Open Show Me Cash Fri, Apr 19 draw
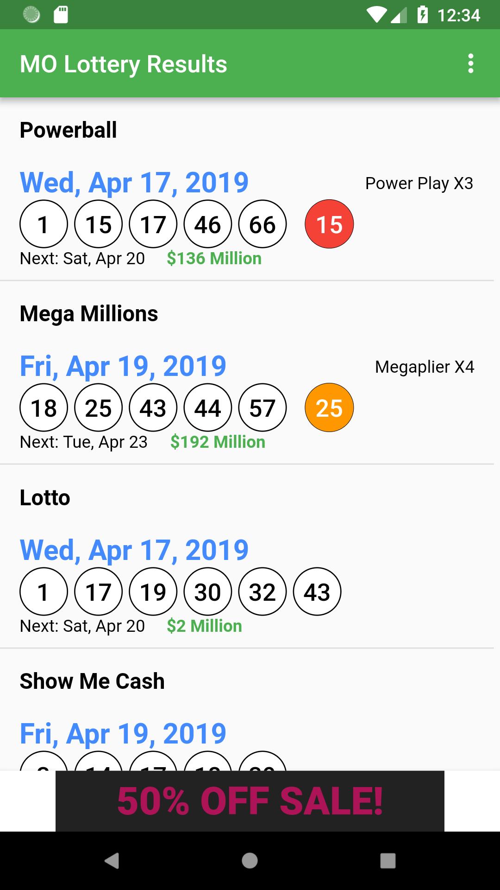The width and height of the screenshot is (500, 890). (123, 734)
